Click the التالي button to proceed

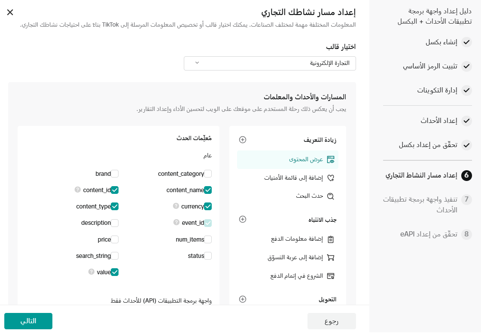click(x=28, y=321)
